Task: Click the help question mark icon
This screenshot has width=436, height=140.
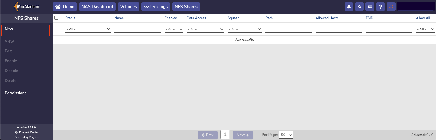Action: 381,7
